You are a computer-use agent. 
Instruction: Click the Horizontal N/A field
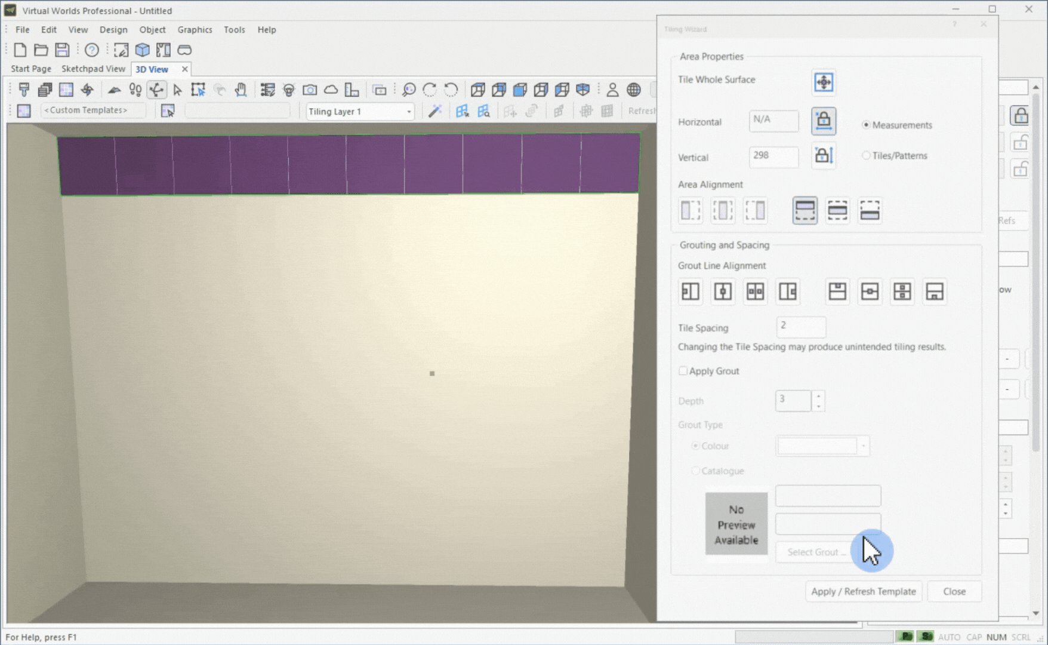click(773, 121)
